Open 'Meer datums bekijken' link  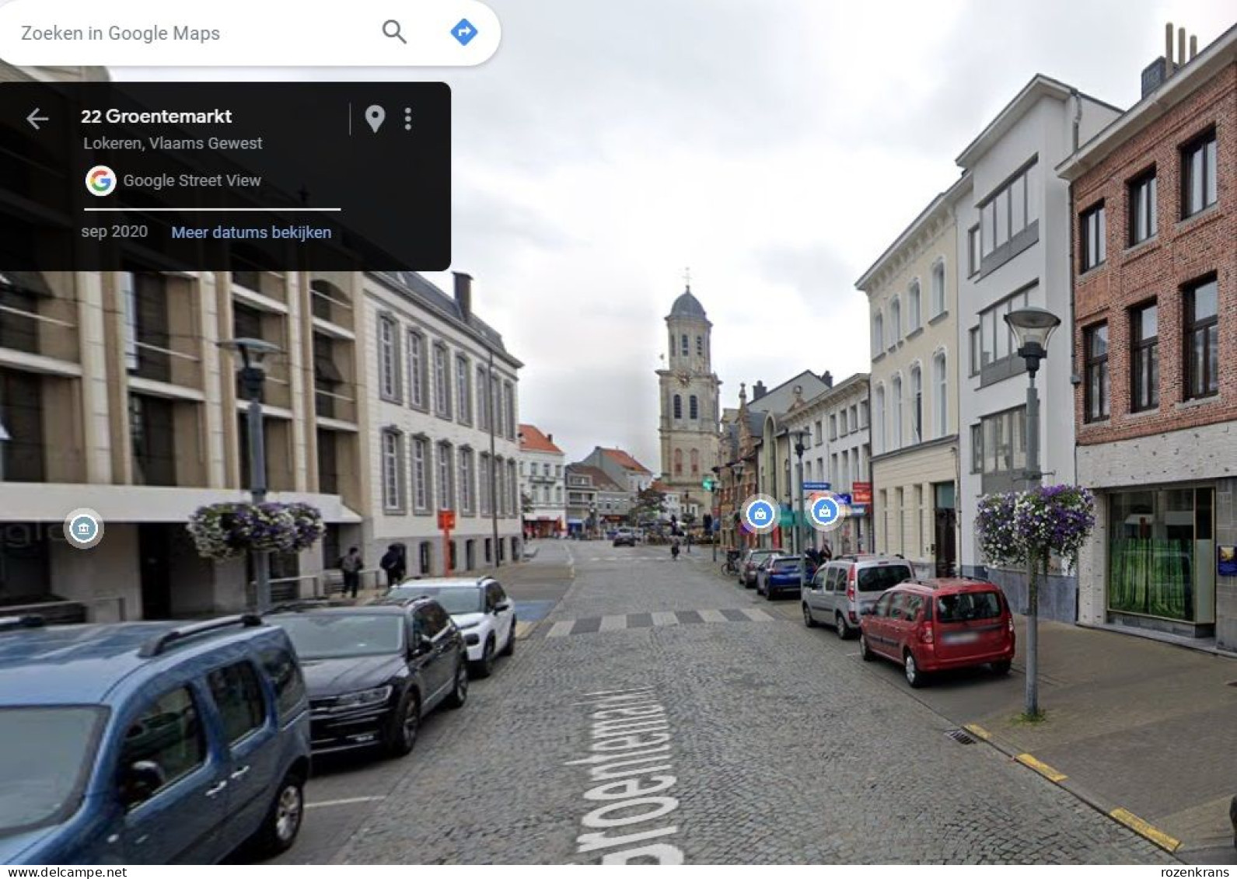(x=251, y=232)
